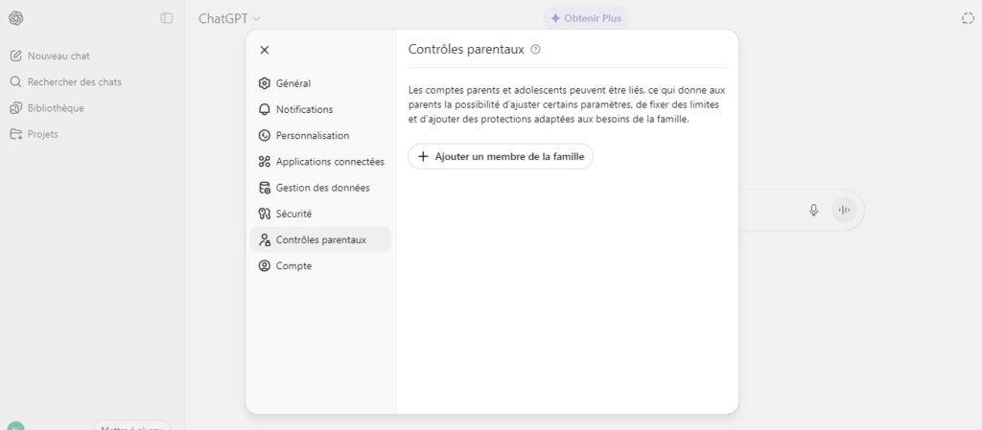
Task: Open the Sécurité settings tab
Action: point(293,214)
